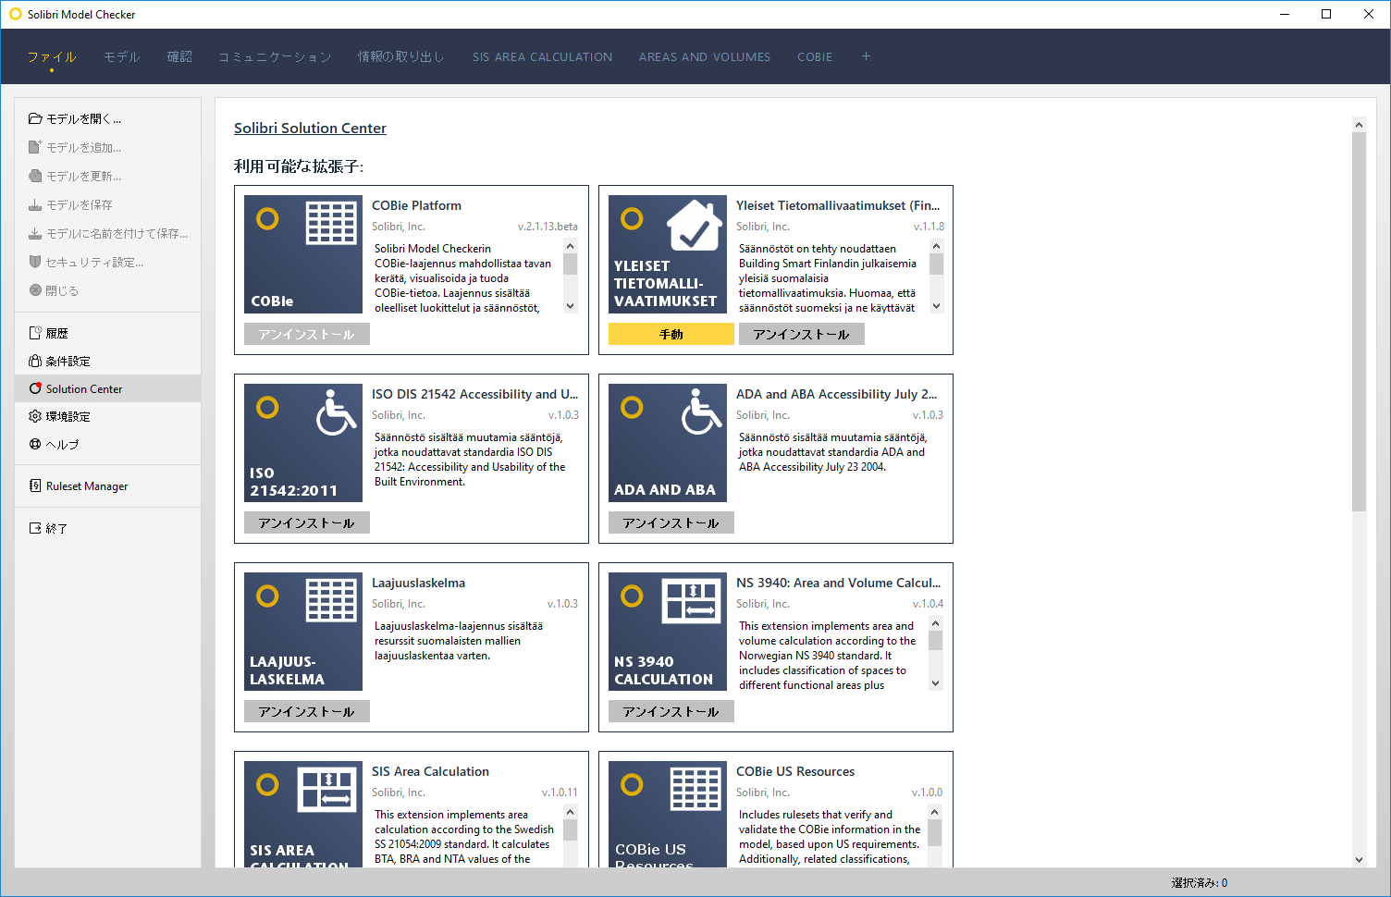Click the Solibri Model Checker title icon
The image size is (1391, 897).
coord(15,14)
